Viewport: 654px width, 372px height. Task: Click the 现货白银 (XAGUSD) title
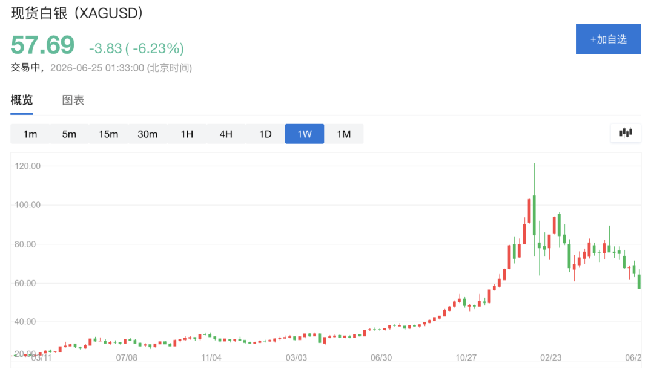point(77,13)
